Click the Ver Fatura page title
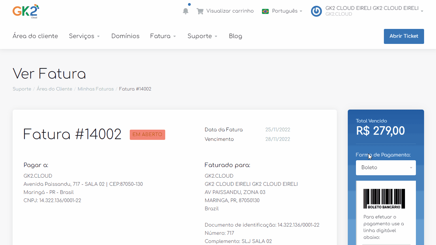Image resolution: width=436 pixels, height=245 pixels. (x=49, y=74)
